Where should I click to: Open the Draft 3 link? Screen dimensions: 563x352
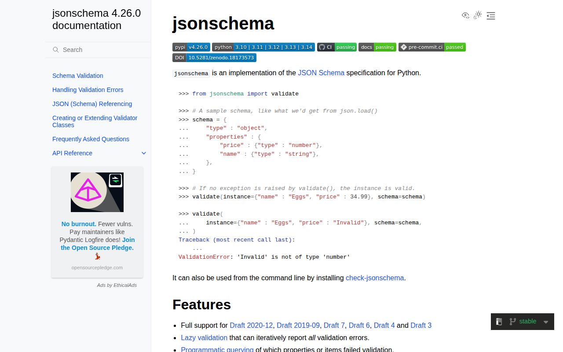coord(421,325)
